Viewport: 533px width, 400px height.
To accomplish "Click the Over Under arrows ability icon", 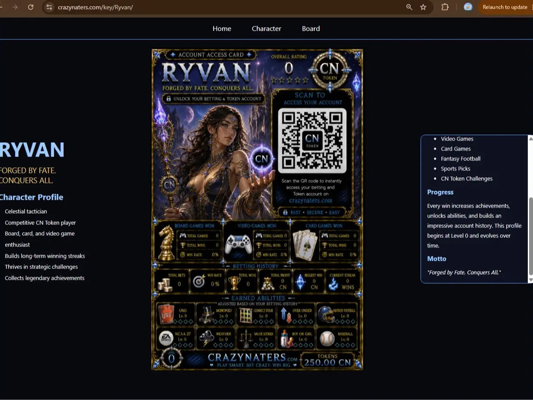I will (286, 315).
